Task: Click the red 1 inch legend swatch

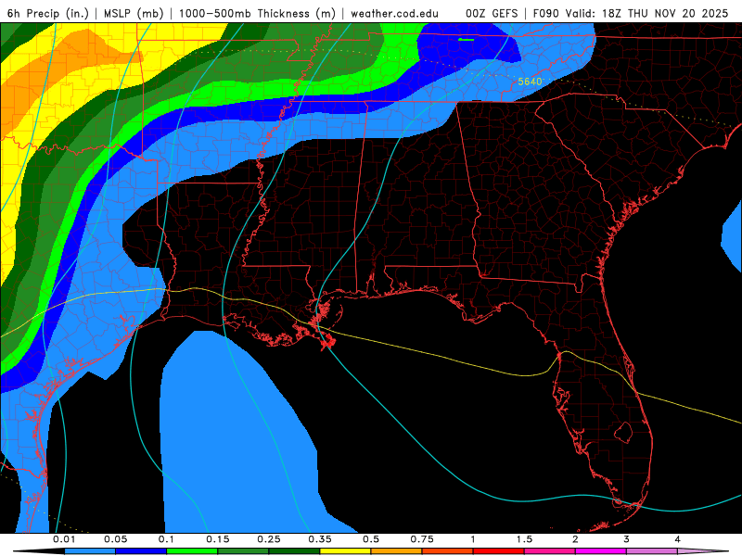Action: 499,551
